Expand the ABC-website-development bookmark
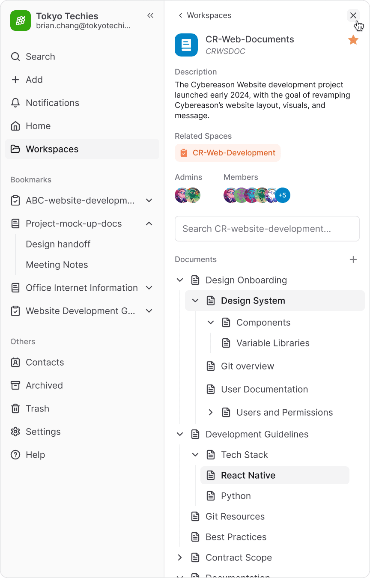 point(149,200)
